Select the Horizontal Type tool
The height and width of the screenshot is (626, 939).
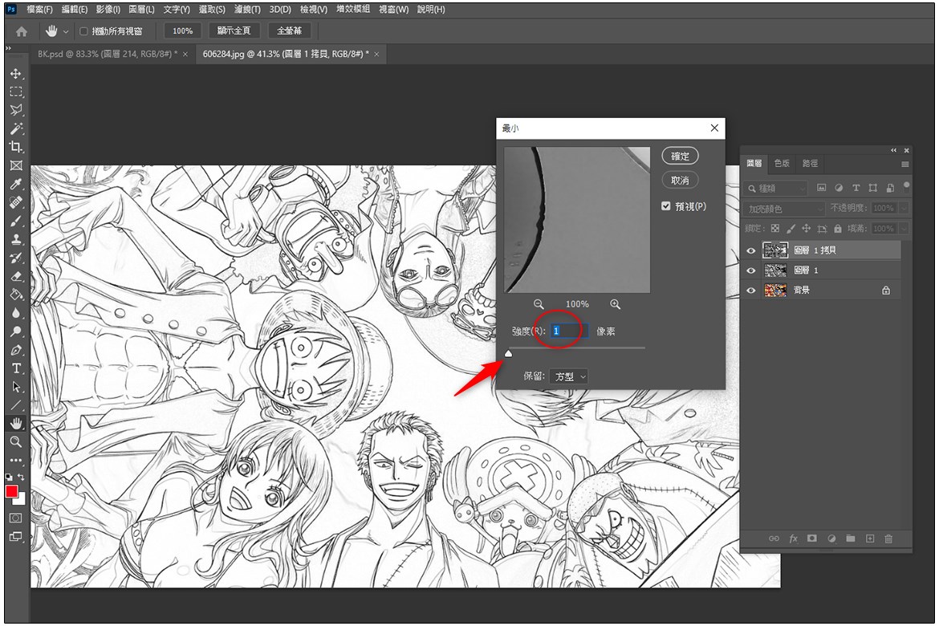(x=16, y=368)
